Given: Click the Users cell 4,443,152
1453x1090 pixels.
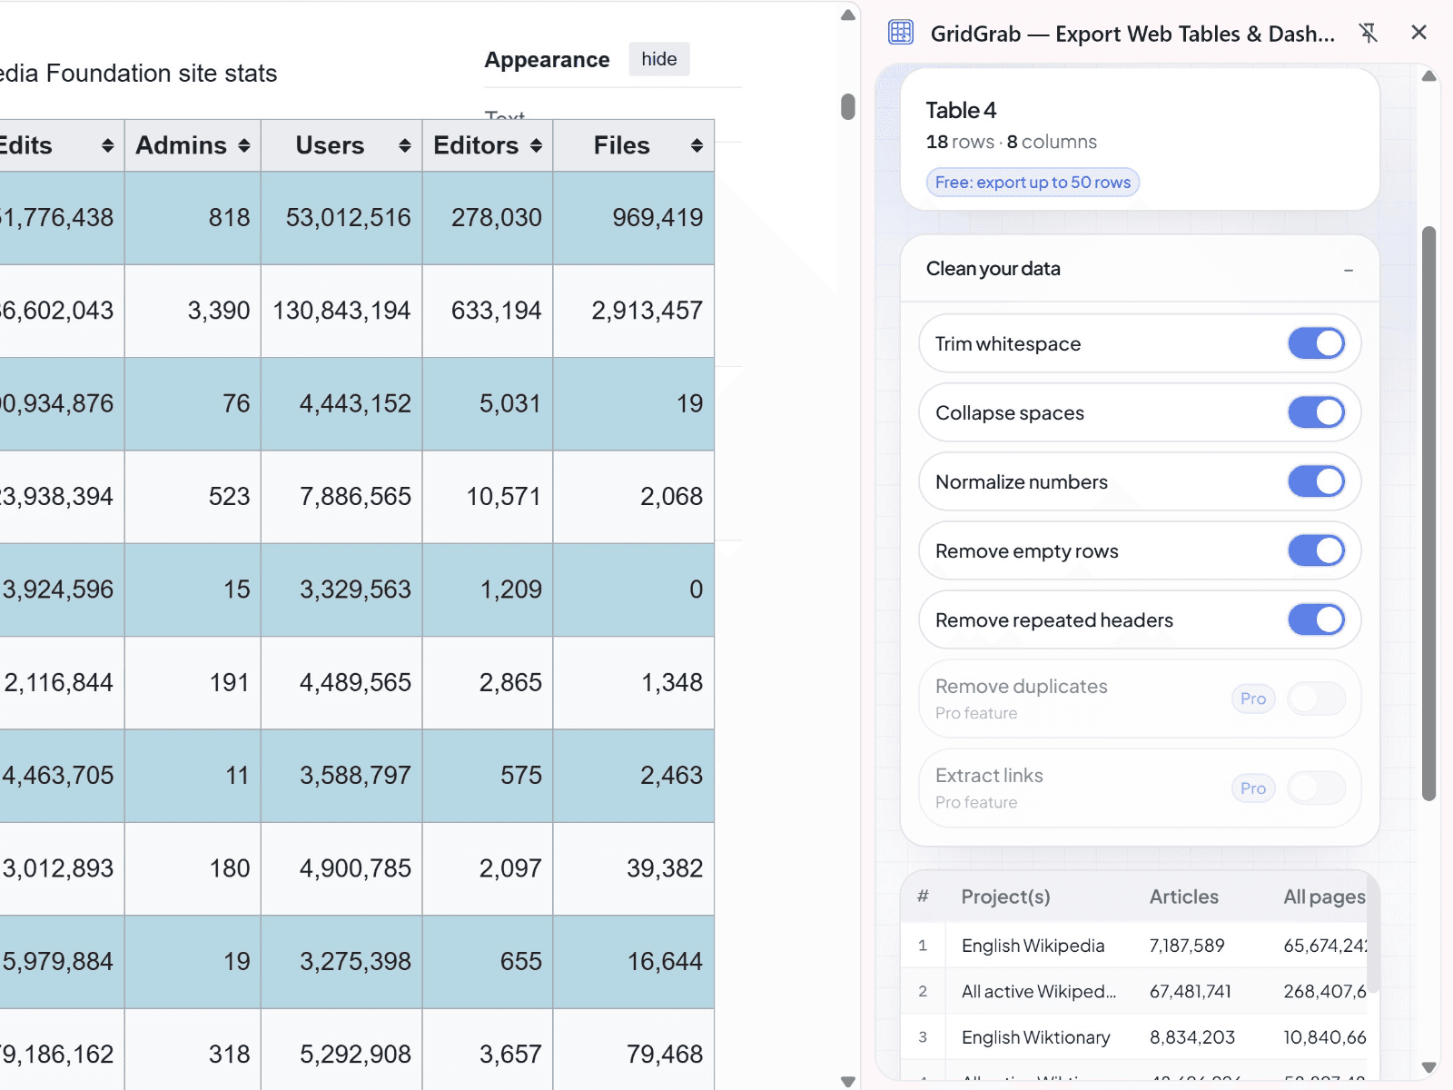Looking at the screenshot, I should (341, 404).
